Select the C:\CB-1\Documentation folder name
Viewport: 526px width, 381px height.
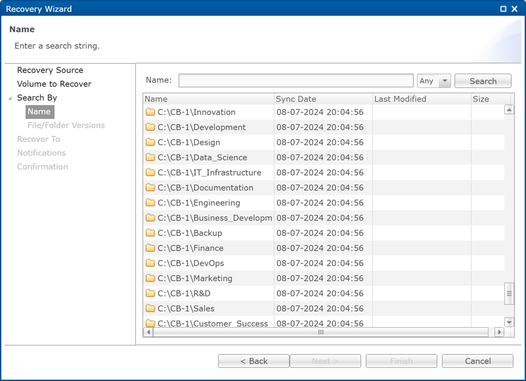206,188
